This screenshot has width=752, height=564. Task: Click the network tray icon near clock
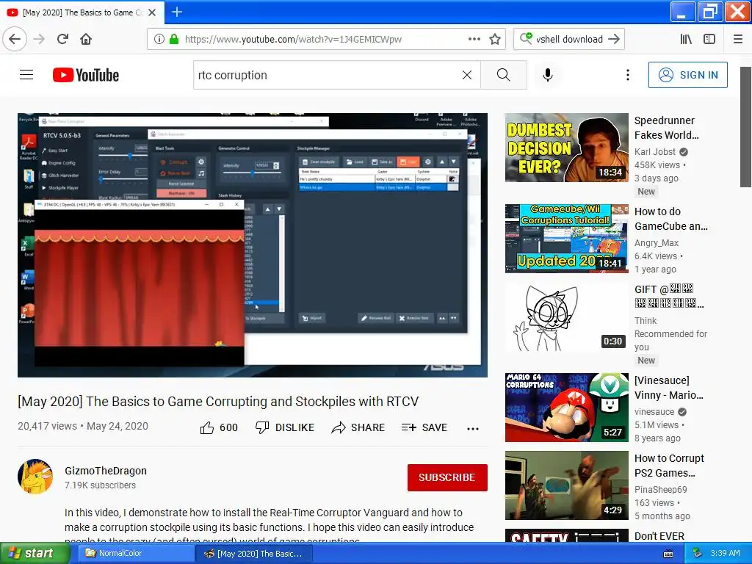[x=697, y=553]
